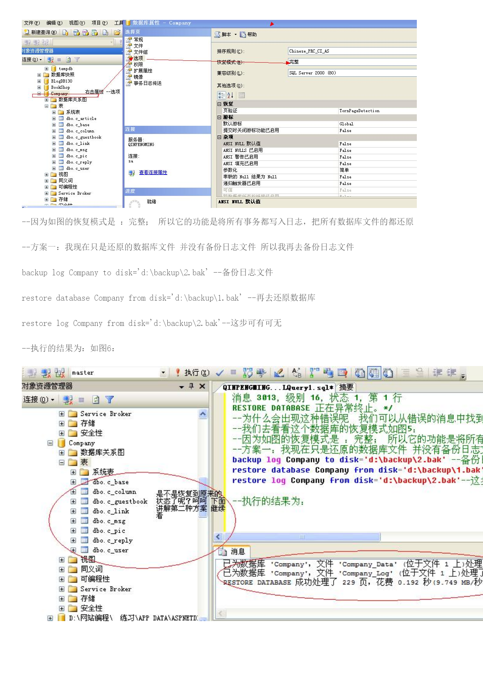Image resolution: width=483 pixels, height=683 pixels.
Task: Open the master database dropdown in toolbar
Action: (x=163, y=373)
